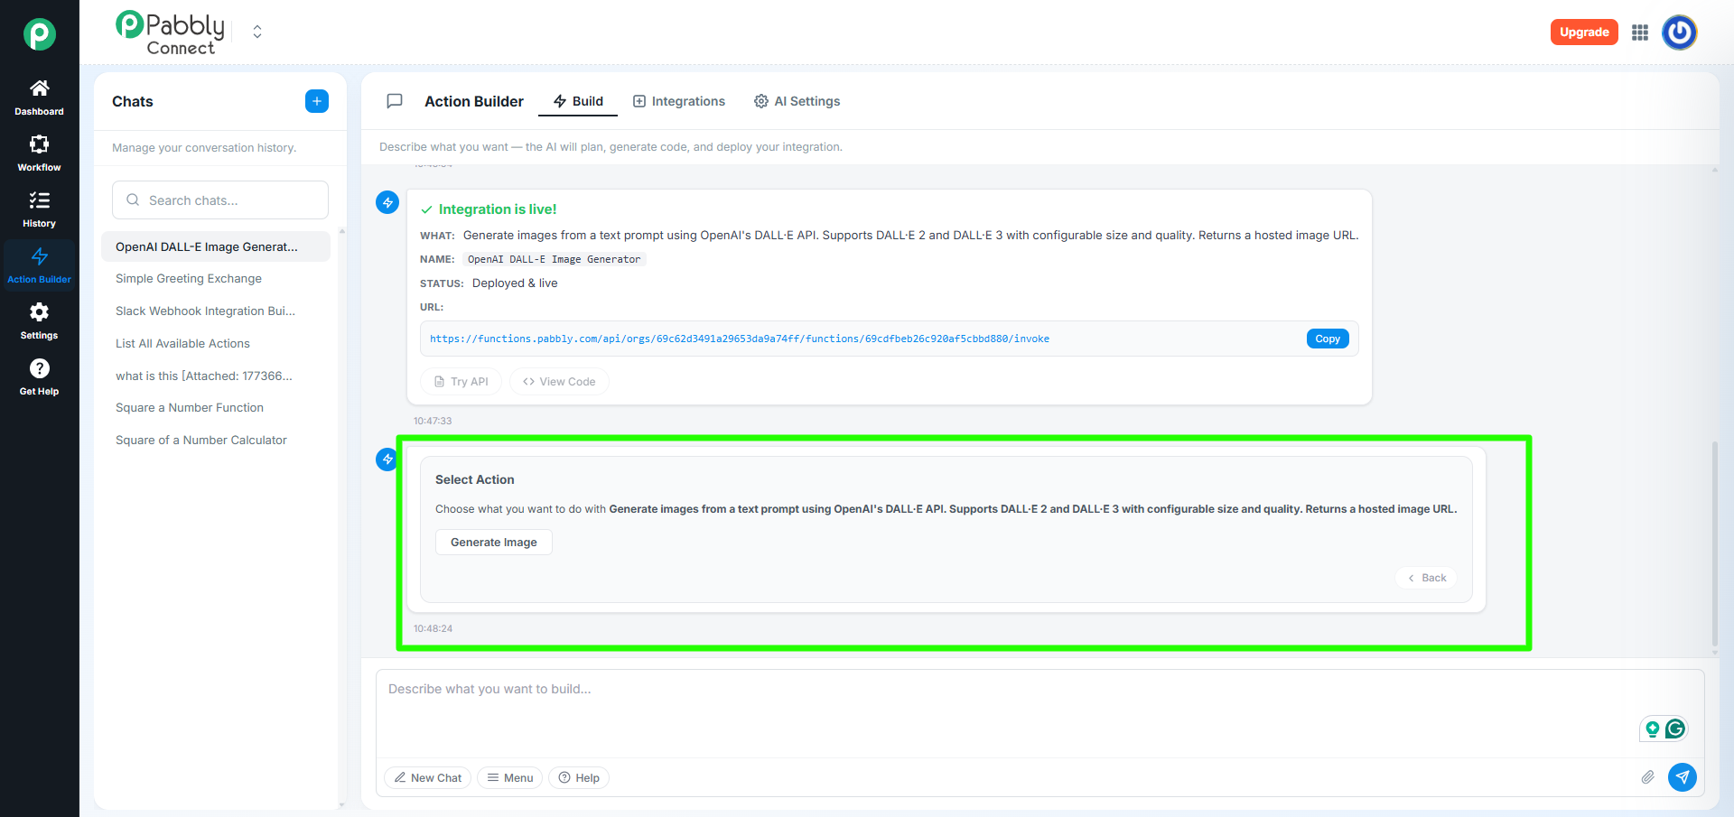Open the Menu button below input
Viewport: 1734px width, 817px height.
coord(509,778)
